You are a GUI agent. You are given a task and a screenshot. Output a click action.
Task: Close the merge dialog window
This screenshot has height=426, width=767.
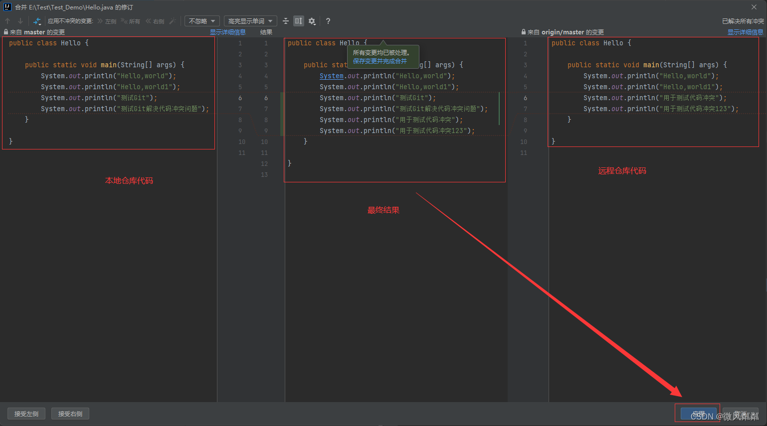(x=754, y=7)
